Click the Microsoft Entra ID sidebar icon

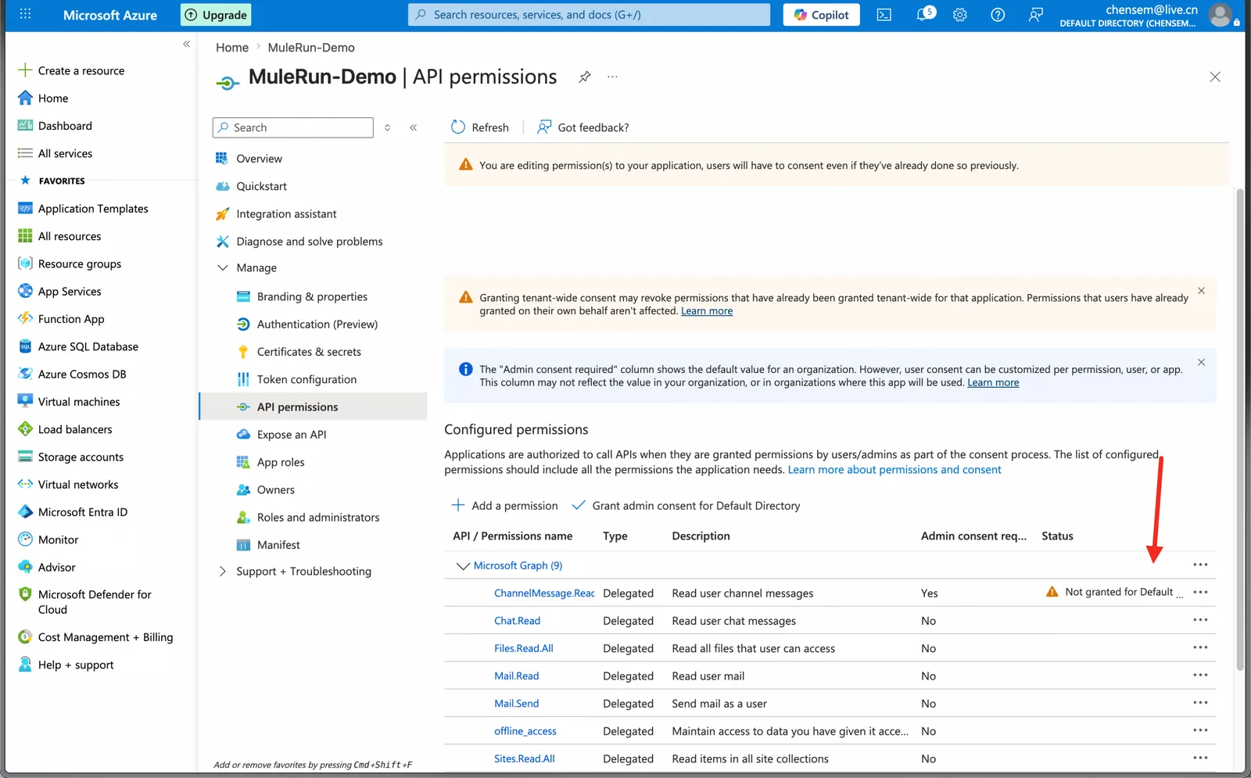point(25,512)
